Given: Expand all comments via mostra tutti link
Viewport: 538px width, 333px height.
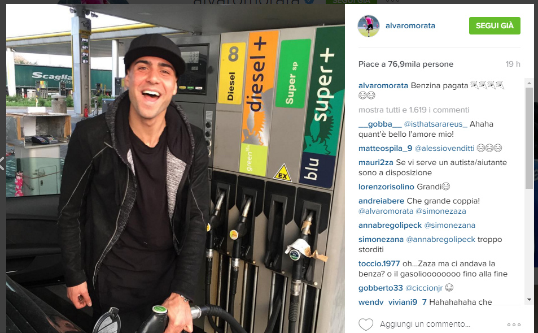Looking at the screenshot, I should click(x=414, y=110).
